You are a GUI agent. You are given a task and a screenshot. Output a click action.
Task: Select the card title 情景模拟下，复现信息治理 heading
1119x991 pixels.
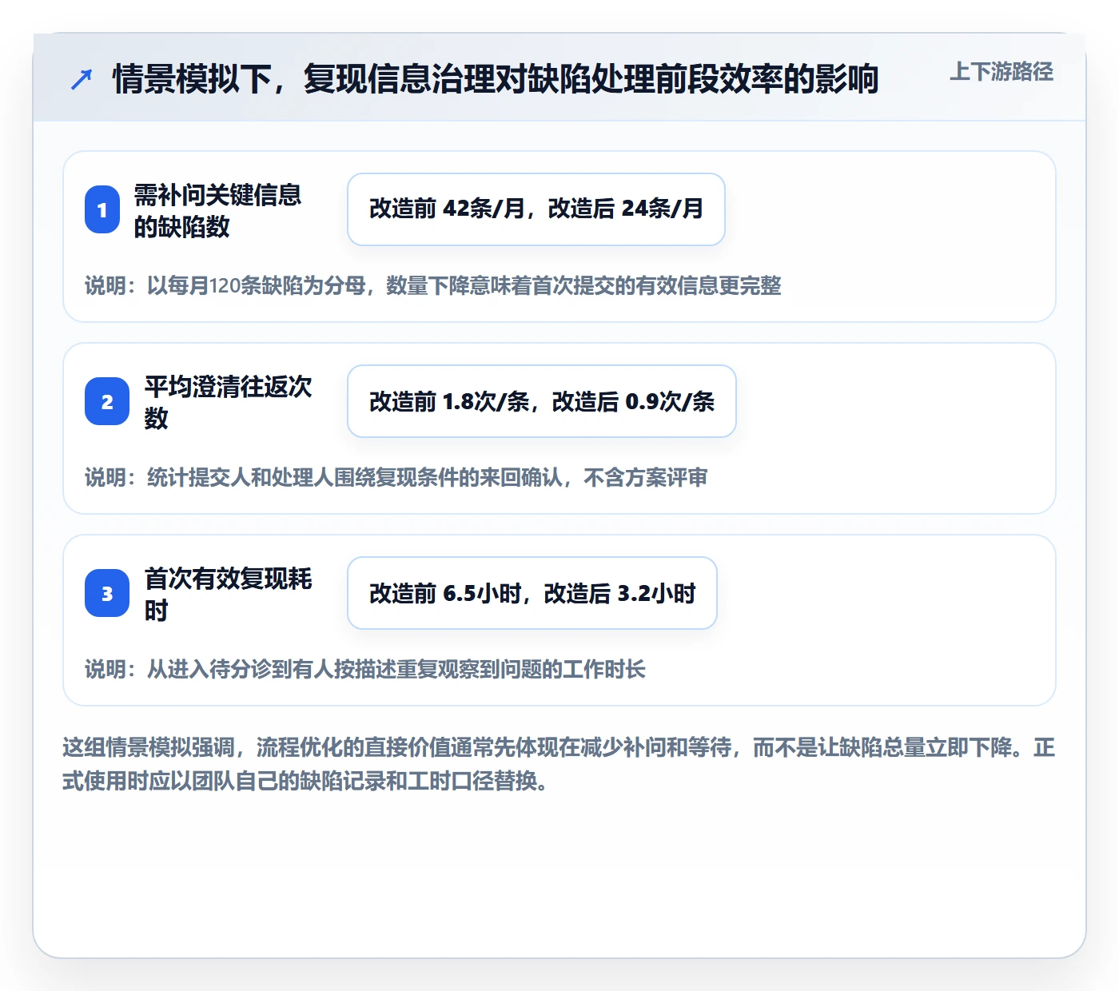point(496,79)
